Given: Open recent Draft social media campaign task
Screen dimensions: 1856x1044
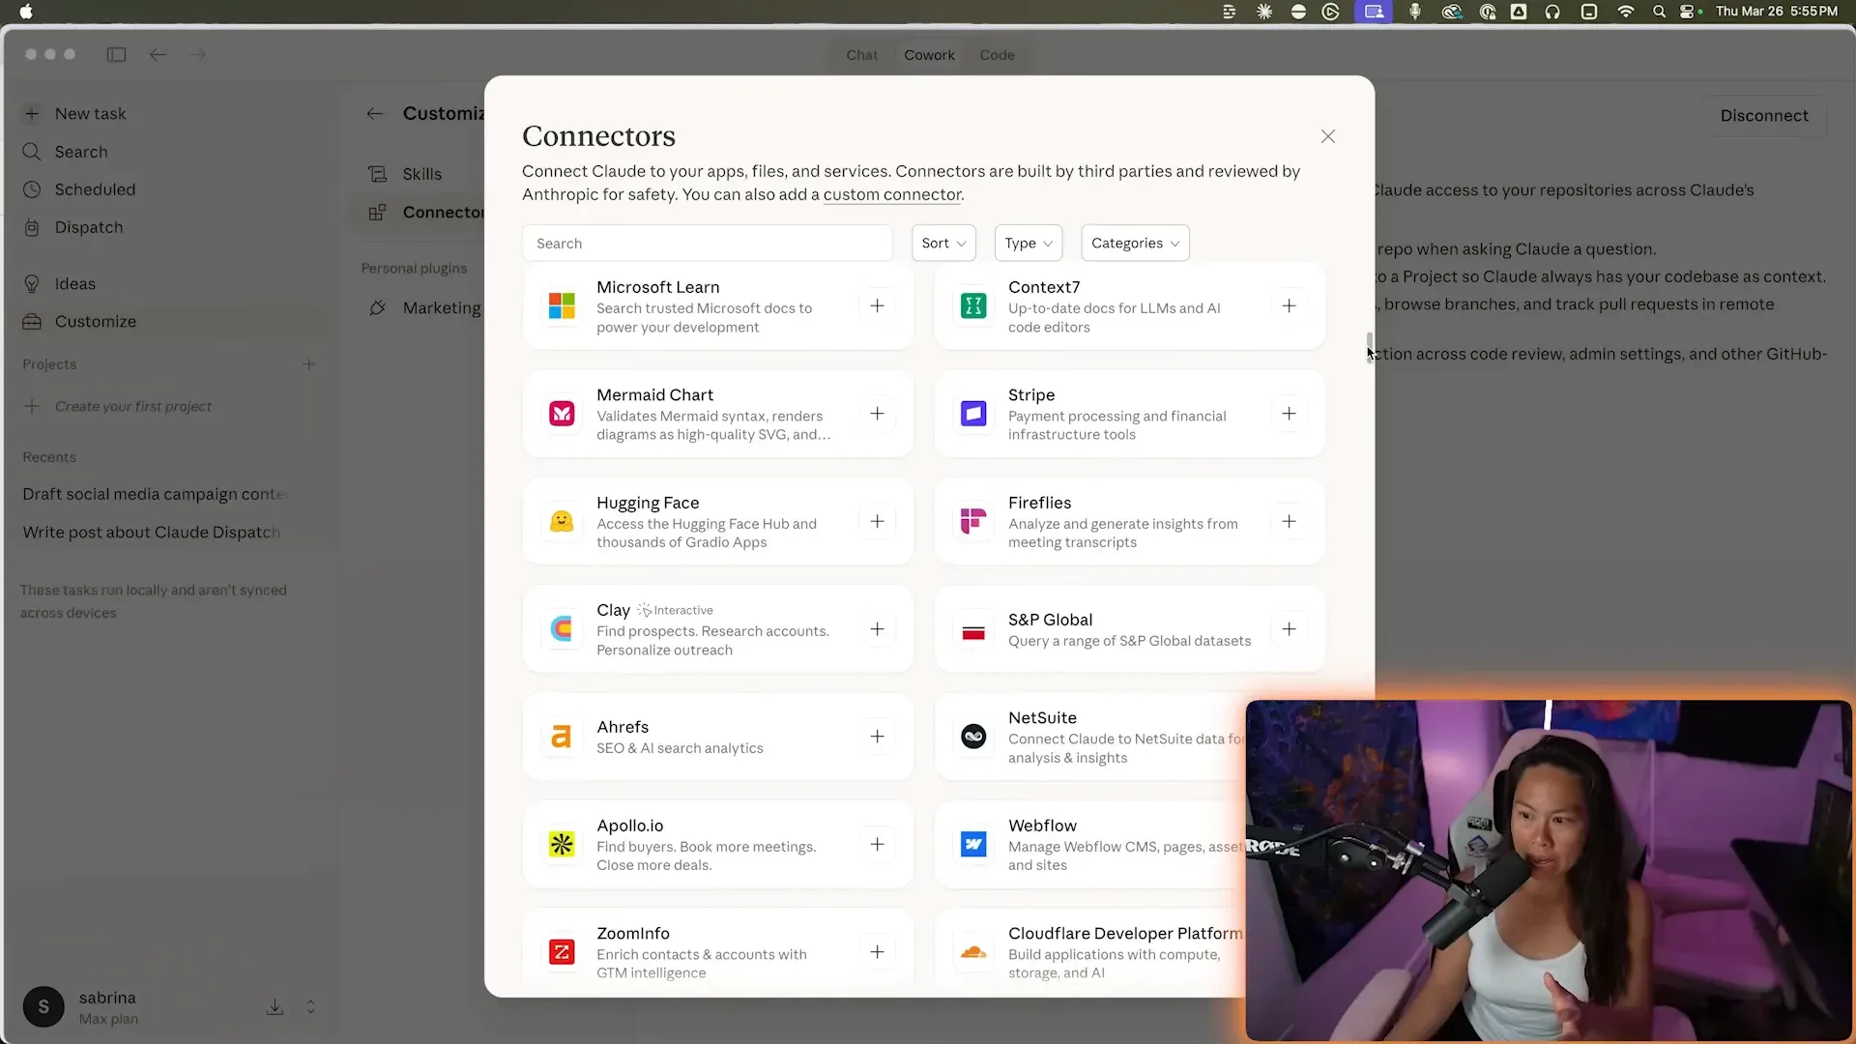Looking at the screenshot, I should coord(155,494).
